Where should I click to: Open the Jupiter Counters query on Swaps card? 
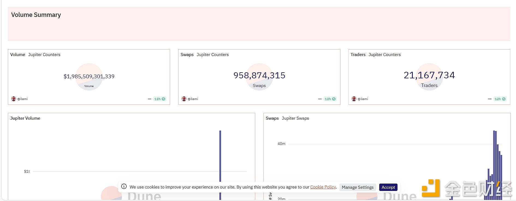coord(213,55)
